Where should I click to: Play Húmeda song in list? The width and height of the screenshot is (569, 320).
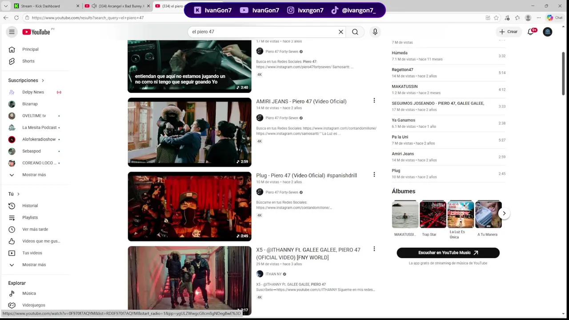(x=449, y=56)
